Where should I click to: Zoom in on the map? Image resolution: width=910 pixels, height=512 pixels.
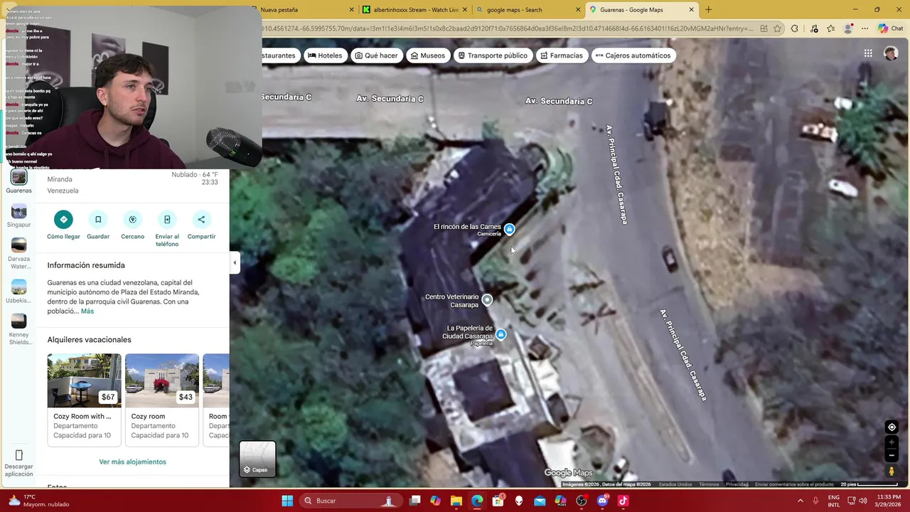892,442
